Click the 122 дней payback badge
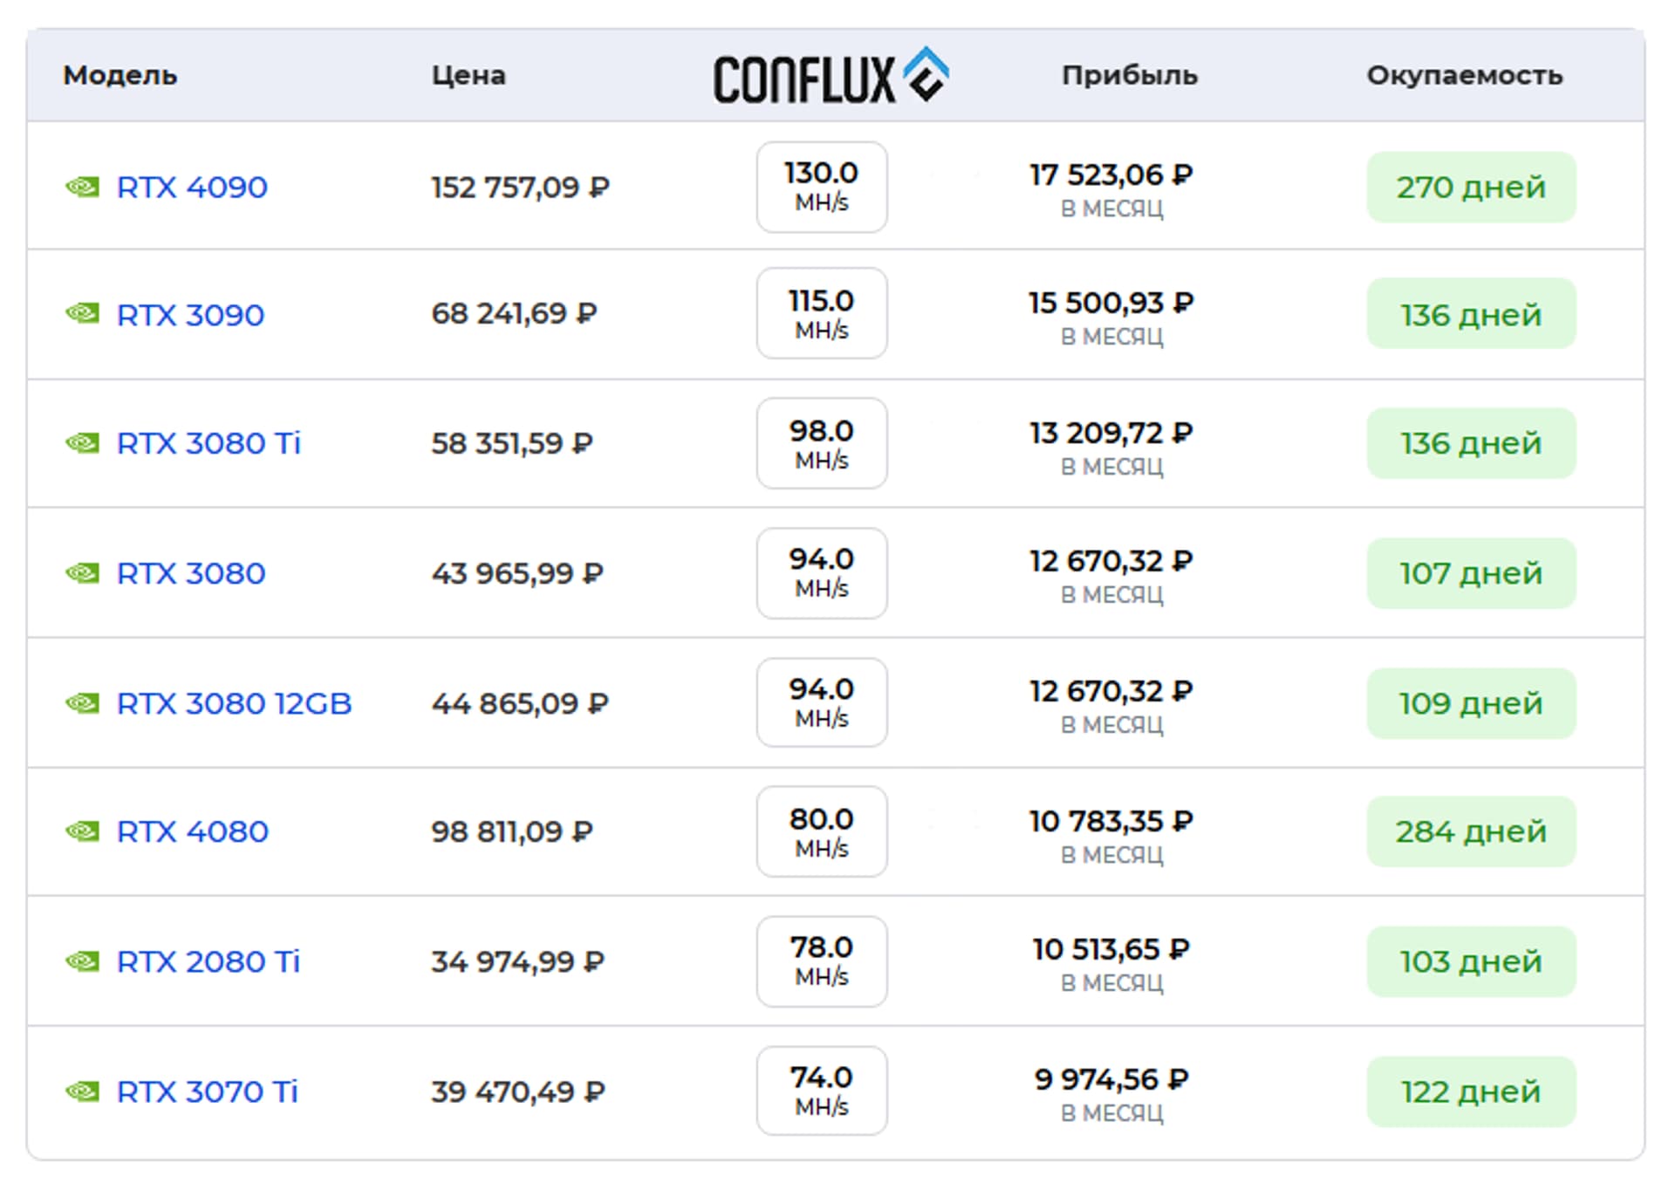 1471,1091
